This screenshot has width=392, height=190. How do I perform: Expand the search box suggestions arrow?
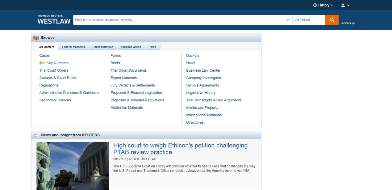(x=288, y=20)
